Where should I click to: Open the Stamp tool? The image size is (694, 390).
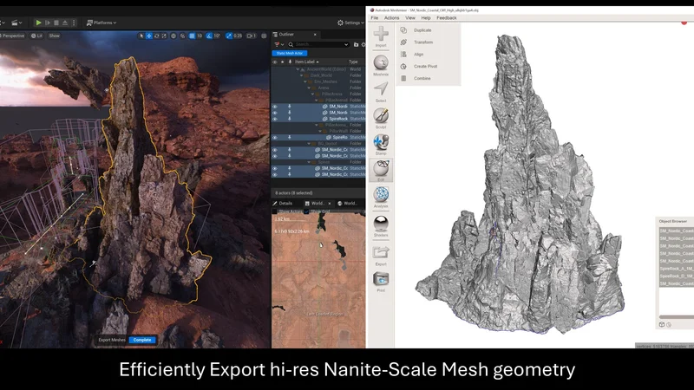pyautogui.click(x=381, y=144)
